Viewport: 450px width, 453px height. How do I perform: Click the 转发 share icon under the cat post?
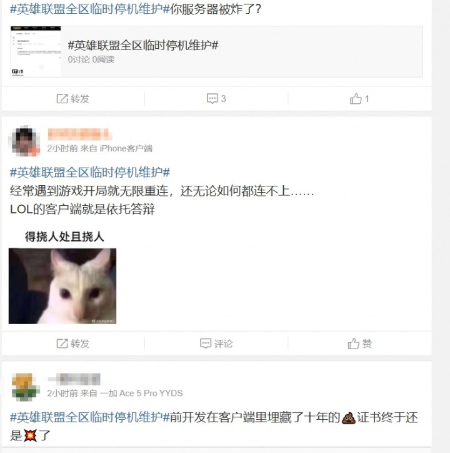62,344
